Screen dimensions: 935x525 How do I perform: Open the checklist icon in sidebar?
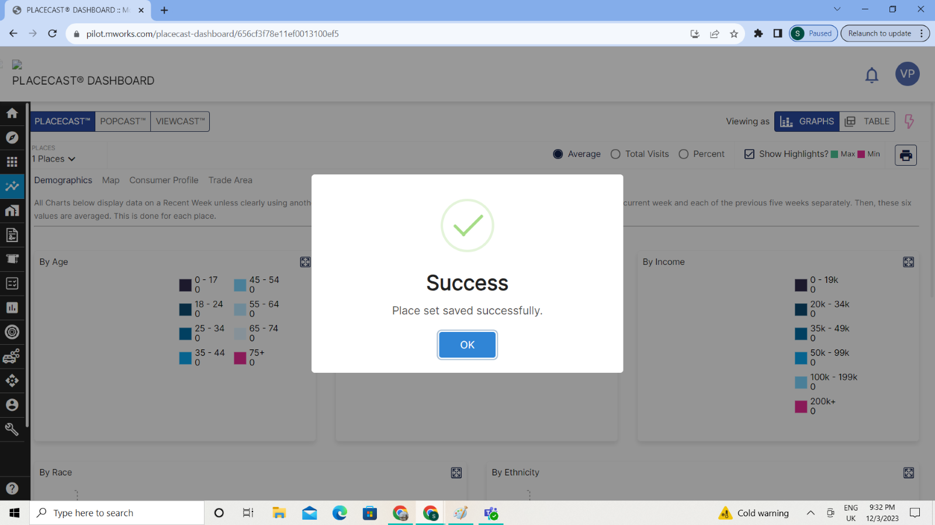tap(12, 283)
